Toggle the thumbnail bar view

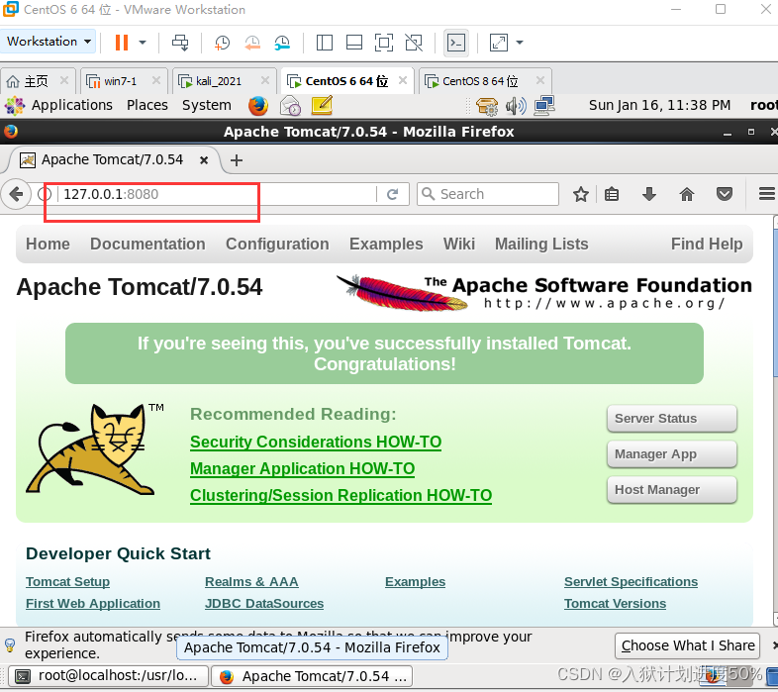coord(353,43)
